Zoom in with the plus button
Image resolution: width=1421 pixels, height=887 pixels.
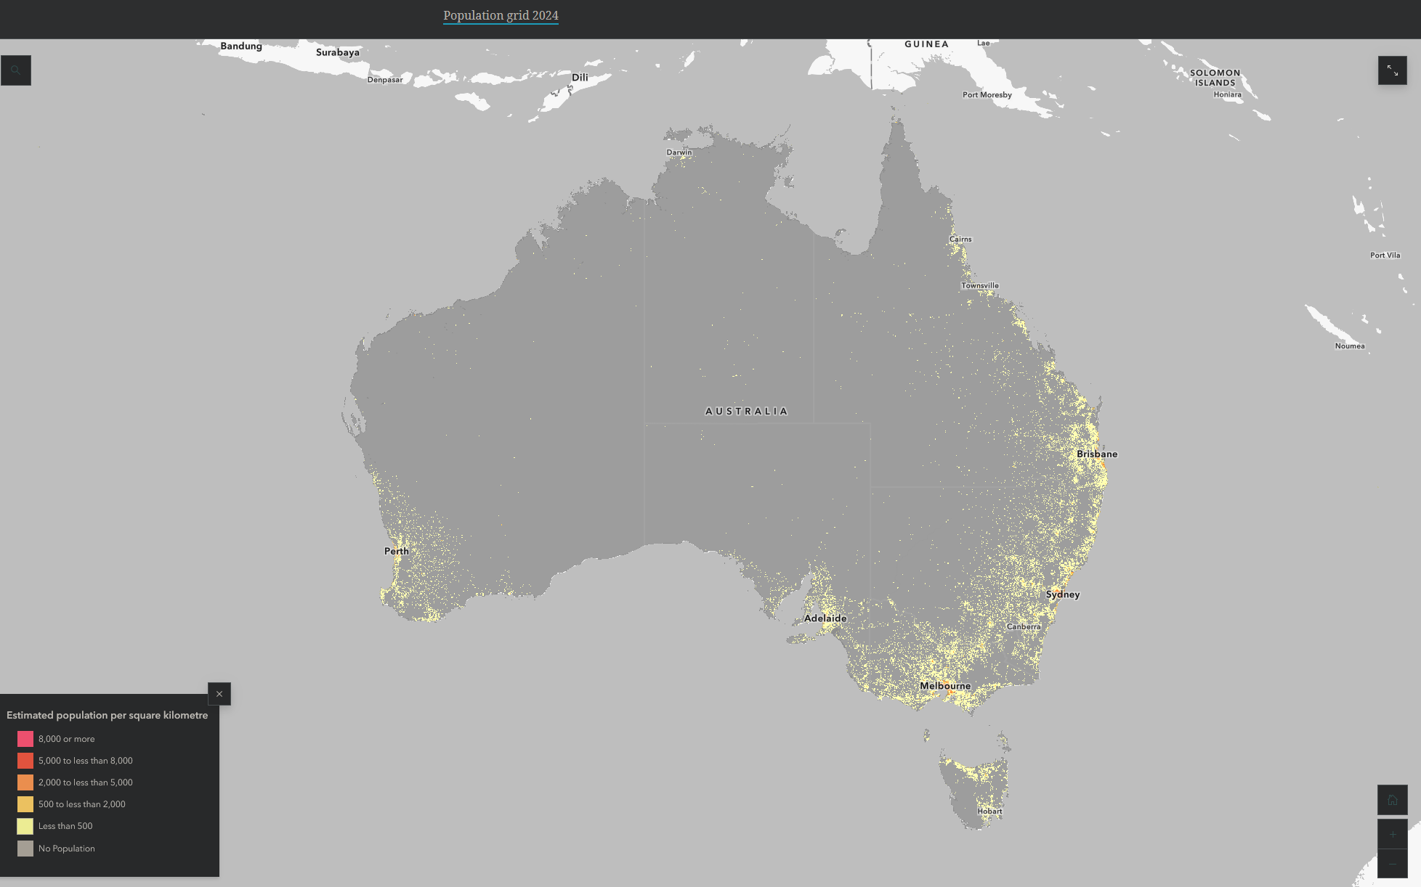pyautogui.click(x=1392, y=834)
